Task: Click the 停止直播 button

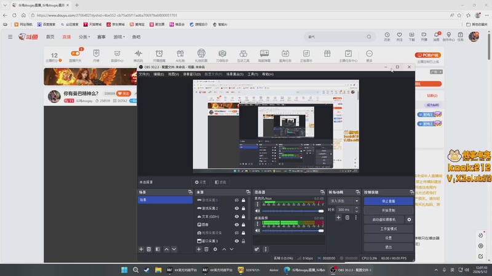Action: [x=389, y=201]
